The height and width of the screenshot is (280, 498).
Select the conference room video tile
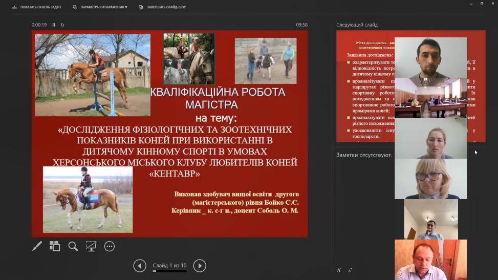pos(430,98)
